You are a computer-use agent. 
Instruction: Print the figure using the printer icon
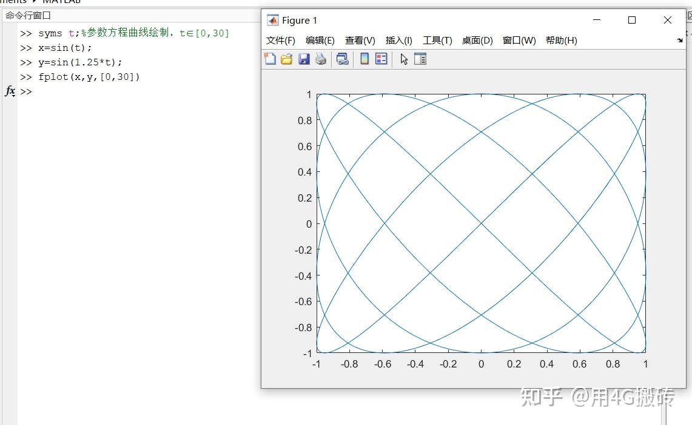(x=321, y=59)
